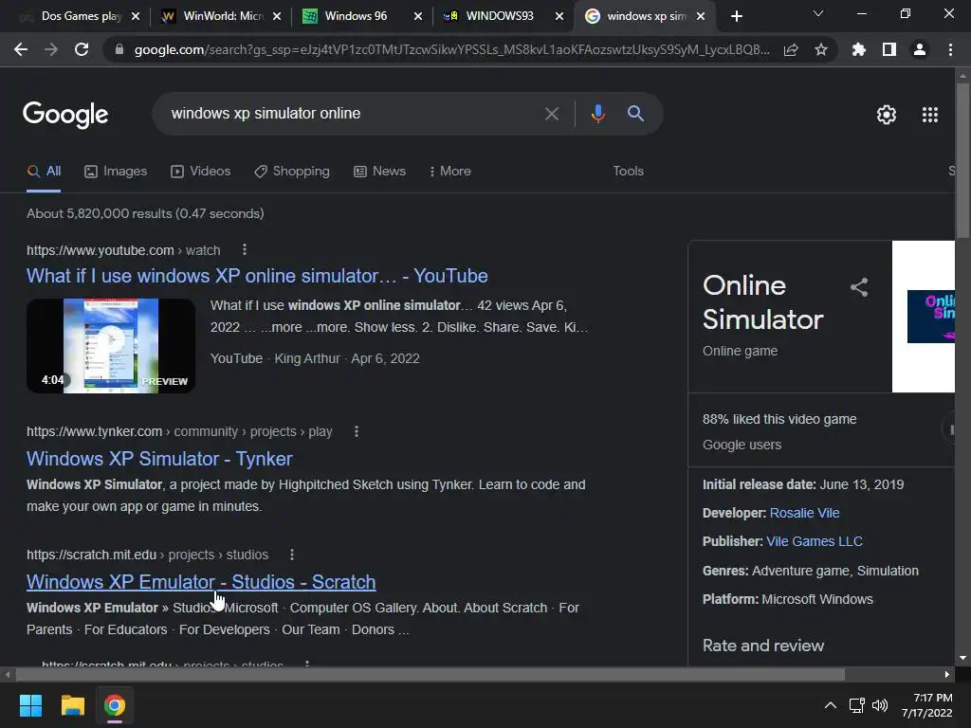971x728 pixels.
Task: Open options for Tynker result
Action: [x=357, y=431]
